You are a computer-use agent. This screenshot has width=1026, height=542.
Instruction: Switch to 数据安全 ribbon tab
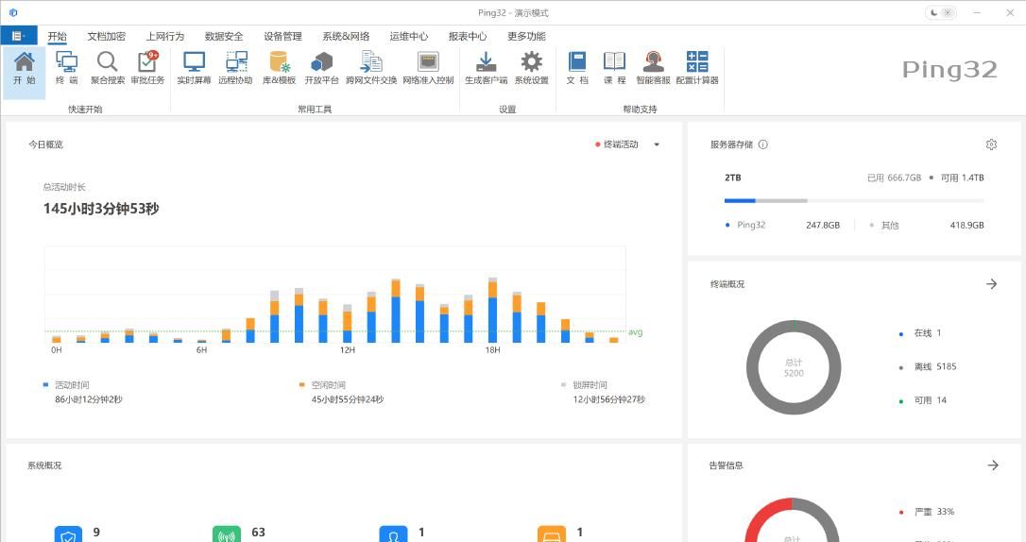pyautogui.click(x=224, y=36)
